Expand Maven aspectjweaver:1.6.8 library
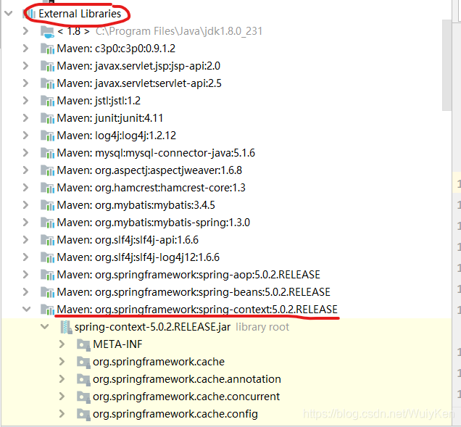 [x=25, y=170]
